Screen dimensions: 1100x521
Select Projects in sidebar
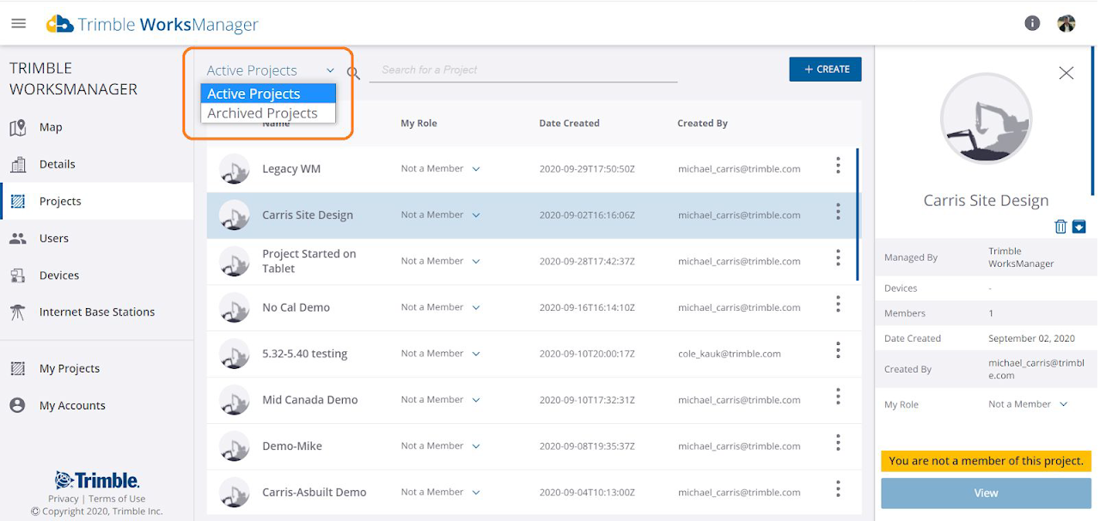pos(96,201)
